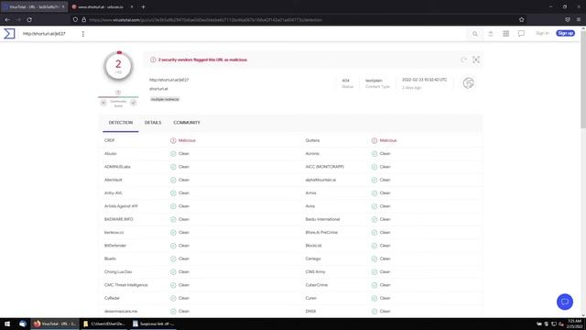Click the reanalyze refresh icon in the banner
Screen dimensions: 586x330
tap(464, 60)
